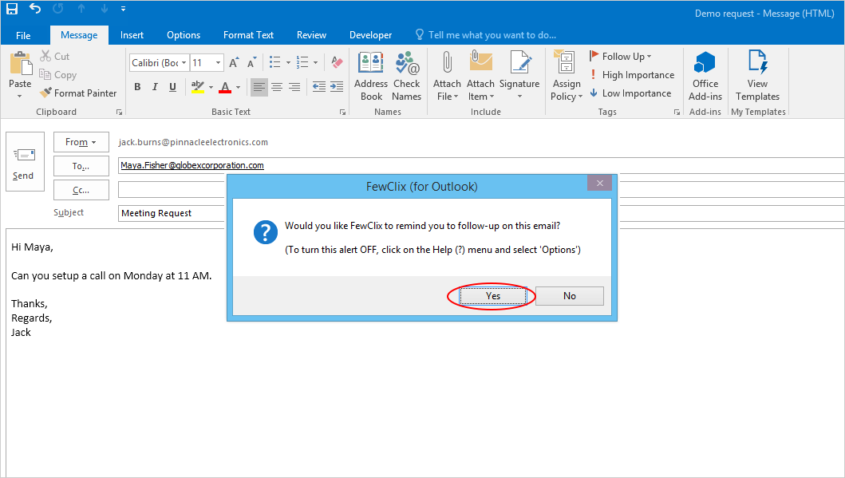Click the Subject field with Meeting Request
845x478 pixels.
point(172,213)
